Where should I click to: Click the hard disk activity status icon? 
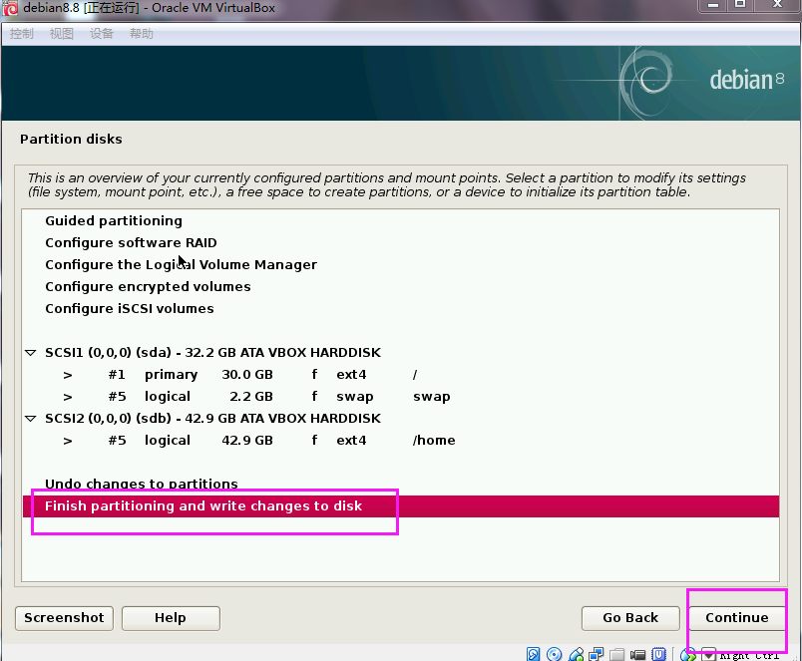click(x=534, y=655)
